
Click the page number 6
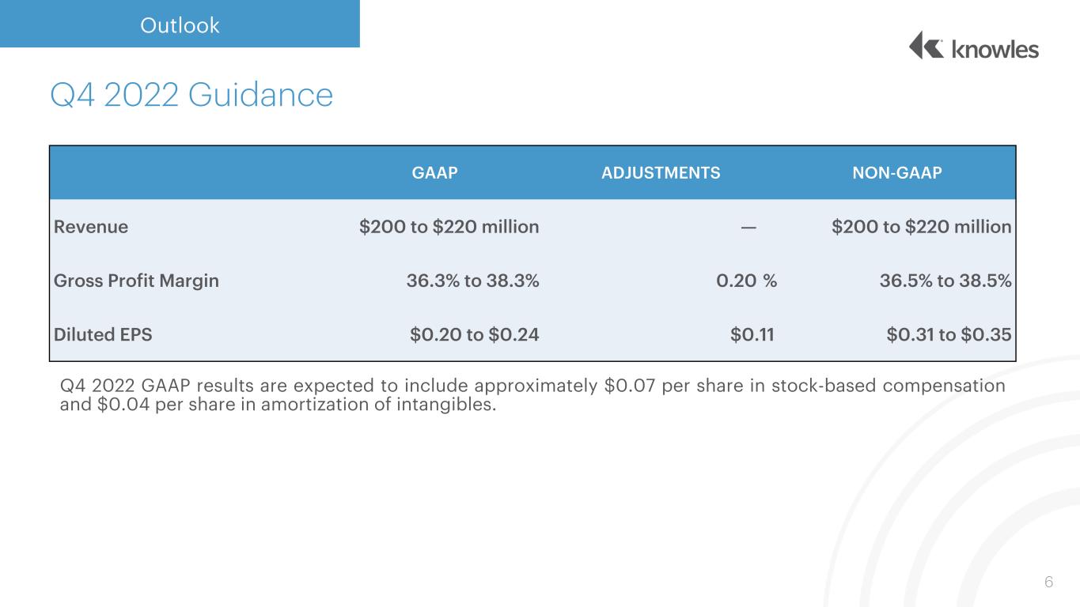[1049, 582]
